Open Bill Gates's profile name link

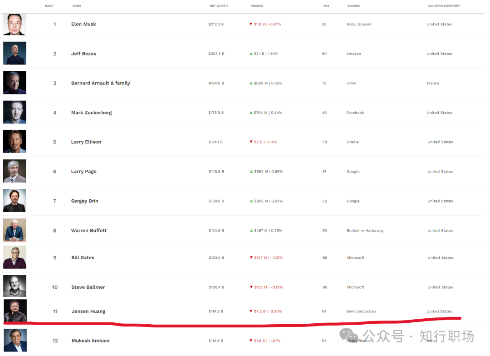click(x=83, y=258)
